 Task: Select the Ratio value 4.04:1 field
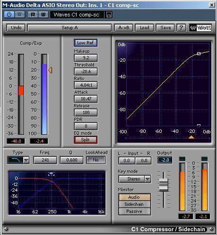pyautogui.click(x=86, y=85)
